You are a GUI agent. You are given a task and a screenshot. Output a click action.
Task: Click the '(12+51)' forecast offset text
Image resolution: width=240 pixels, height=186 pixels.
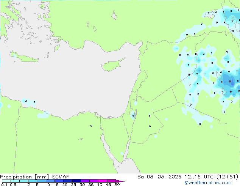click(228, 177)
